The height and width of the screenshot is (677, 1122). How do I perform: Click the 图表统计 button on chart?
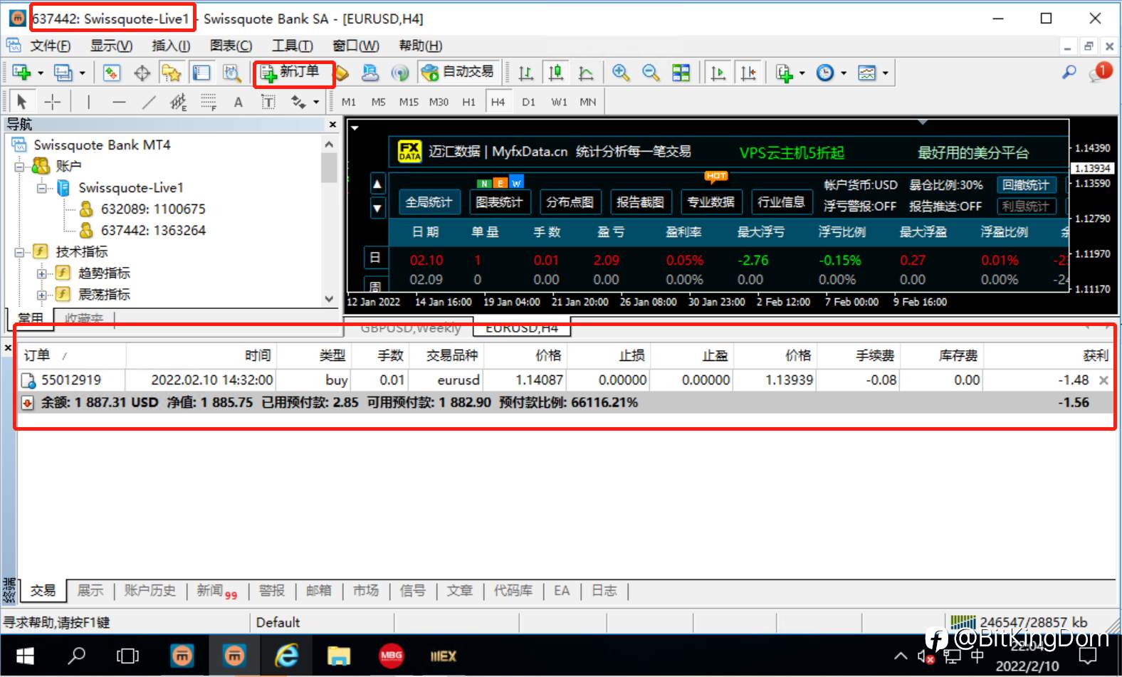[499, 202]
